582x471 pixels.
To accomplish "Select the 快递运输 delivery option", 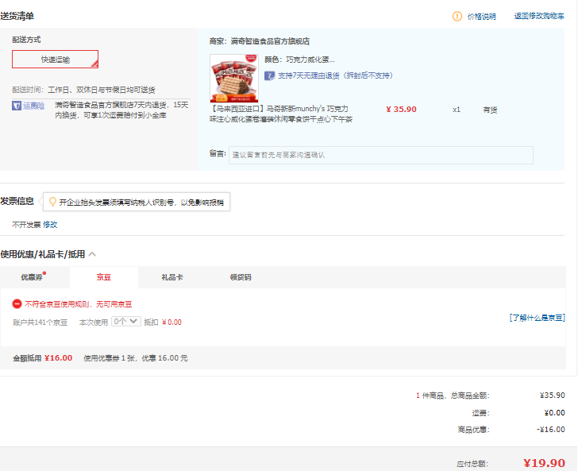I will click(55, 60).
